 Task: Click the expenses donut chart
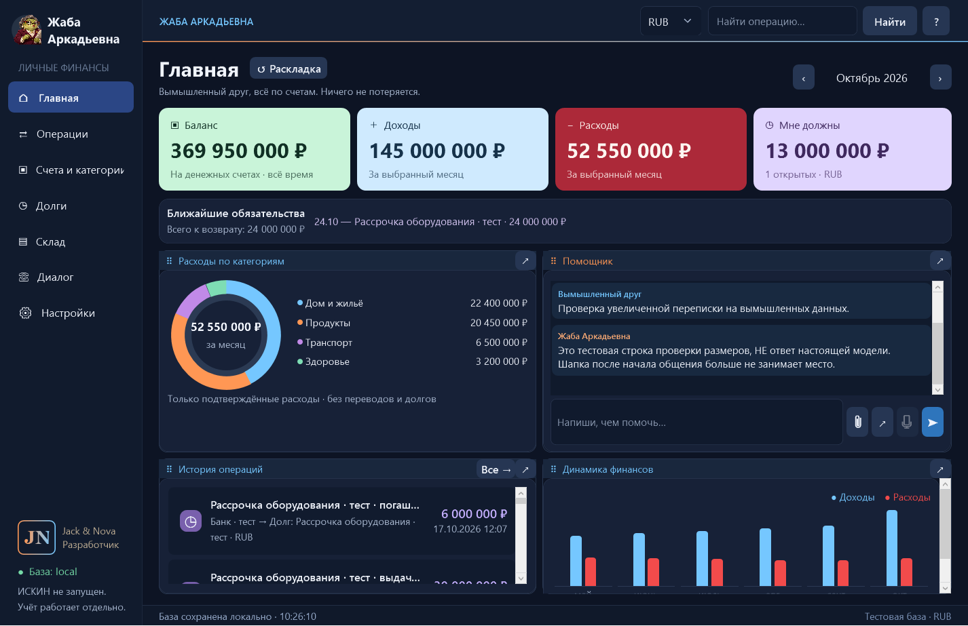[x=226, y=335]
